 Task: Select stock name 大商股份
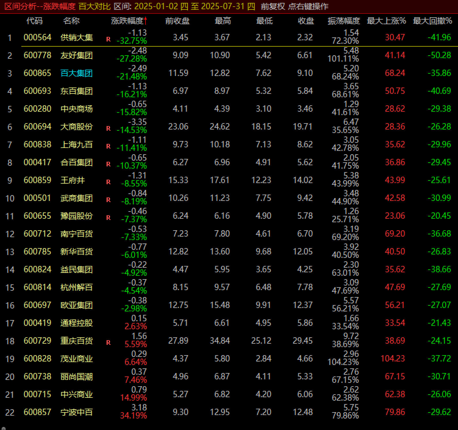(x=77, y=127)
